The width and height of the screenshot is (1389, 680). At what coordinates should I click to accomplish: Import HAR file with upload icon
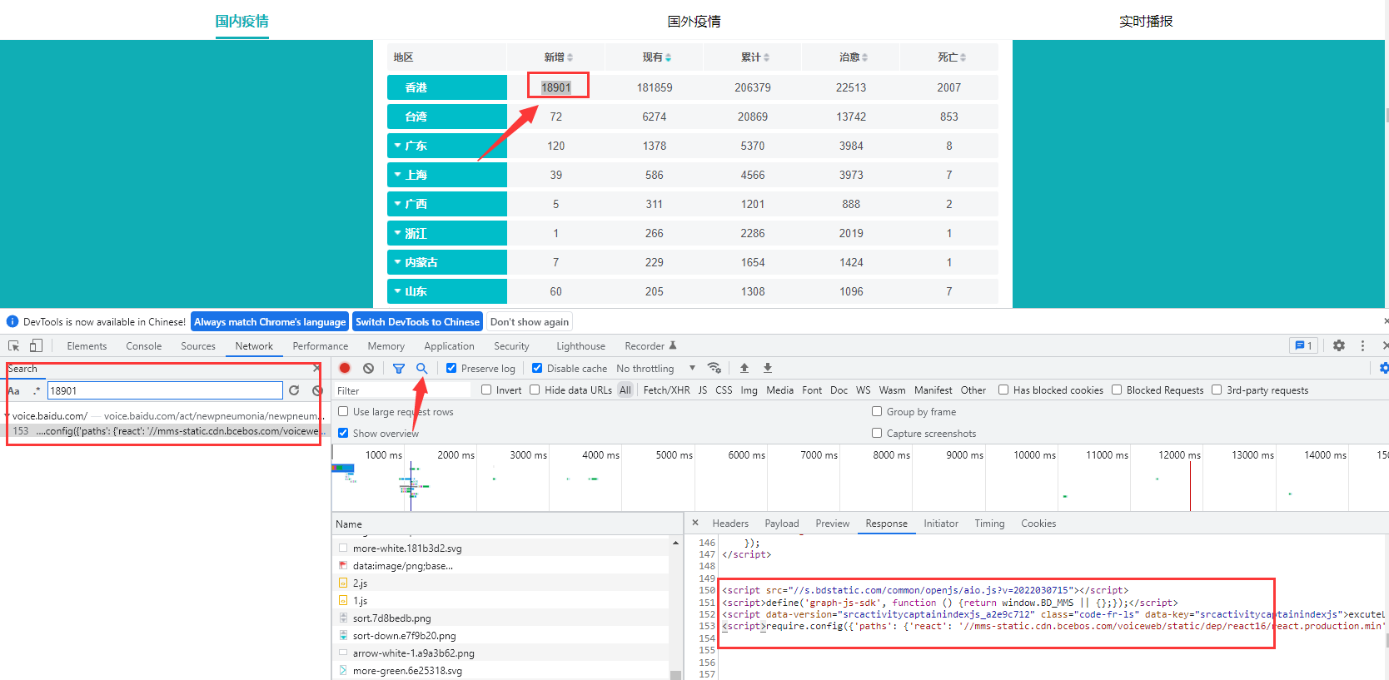tap(744, 368)
